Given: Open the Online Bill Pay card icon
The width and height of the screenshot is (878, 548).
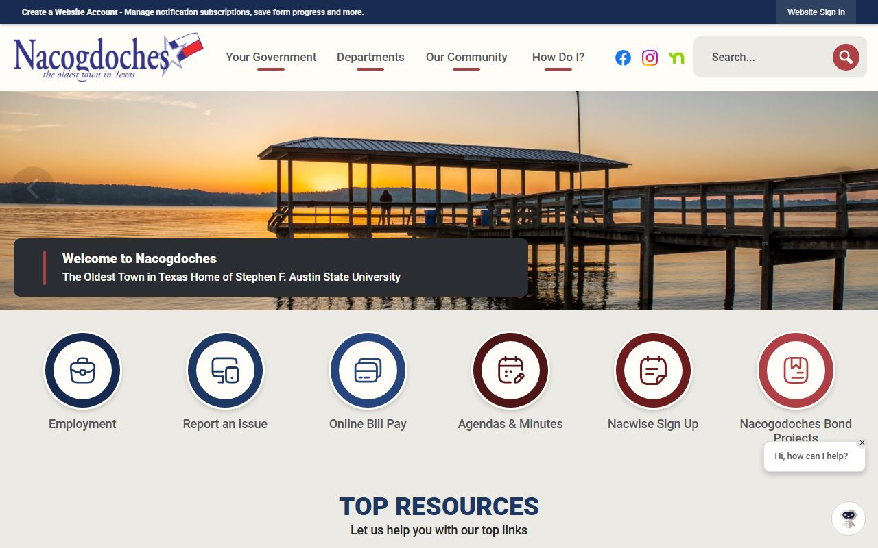Looking at the screenshot, I should (x=368, y=371).
